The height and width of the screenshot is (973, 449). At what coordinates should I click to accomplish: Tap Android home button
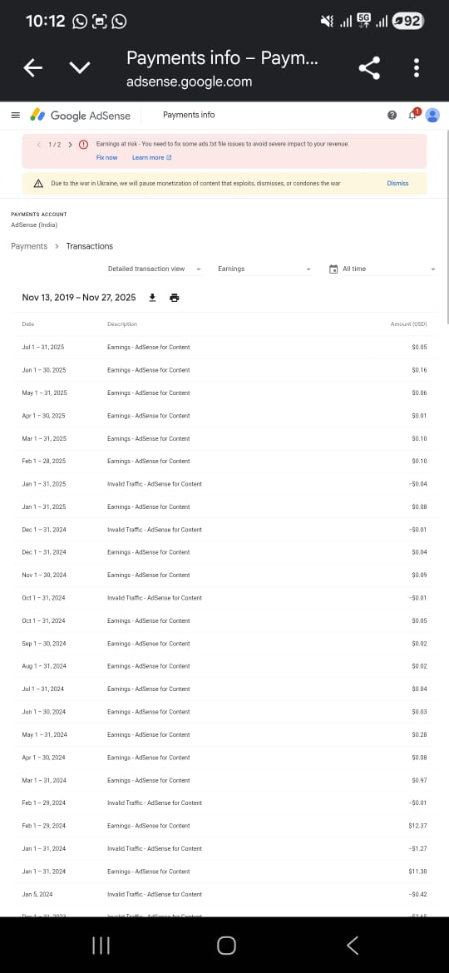tap(226, 945)
